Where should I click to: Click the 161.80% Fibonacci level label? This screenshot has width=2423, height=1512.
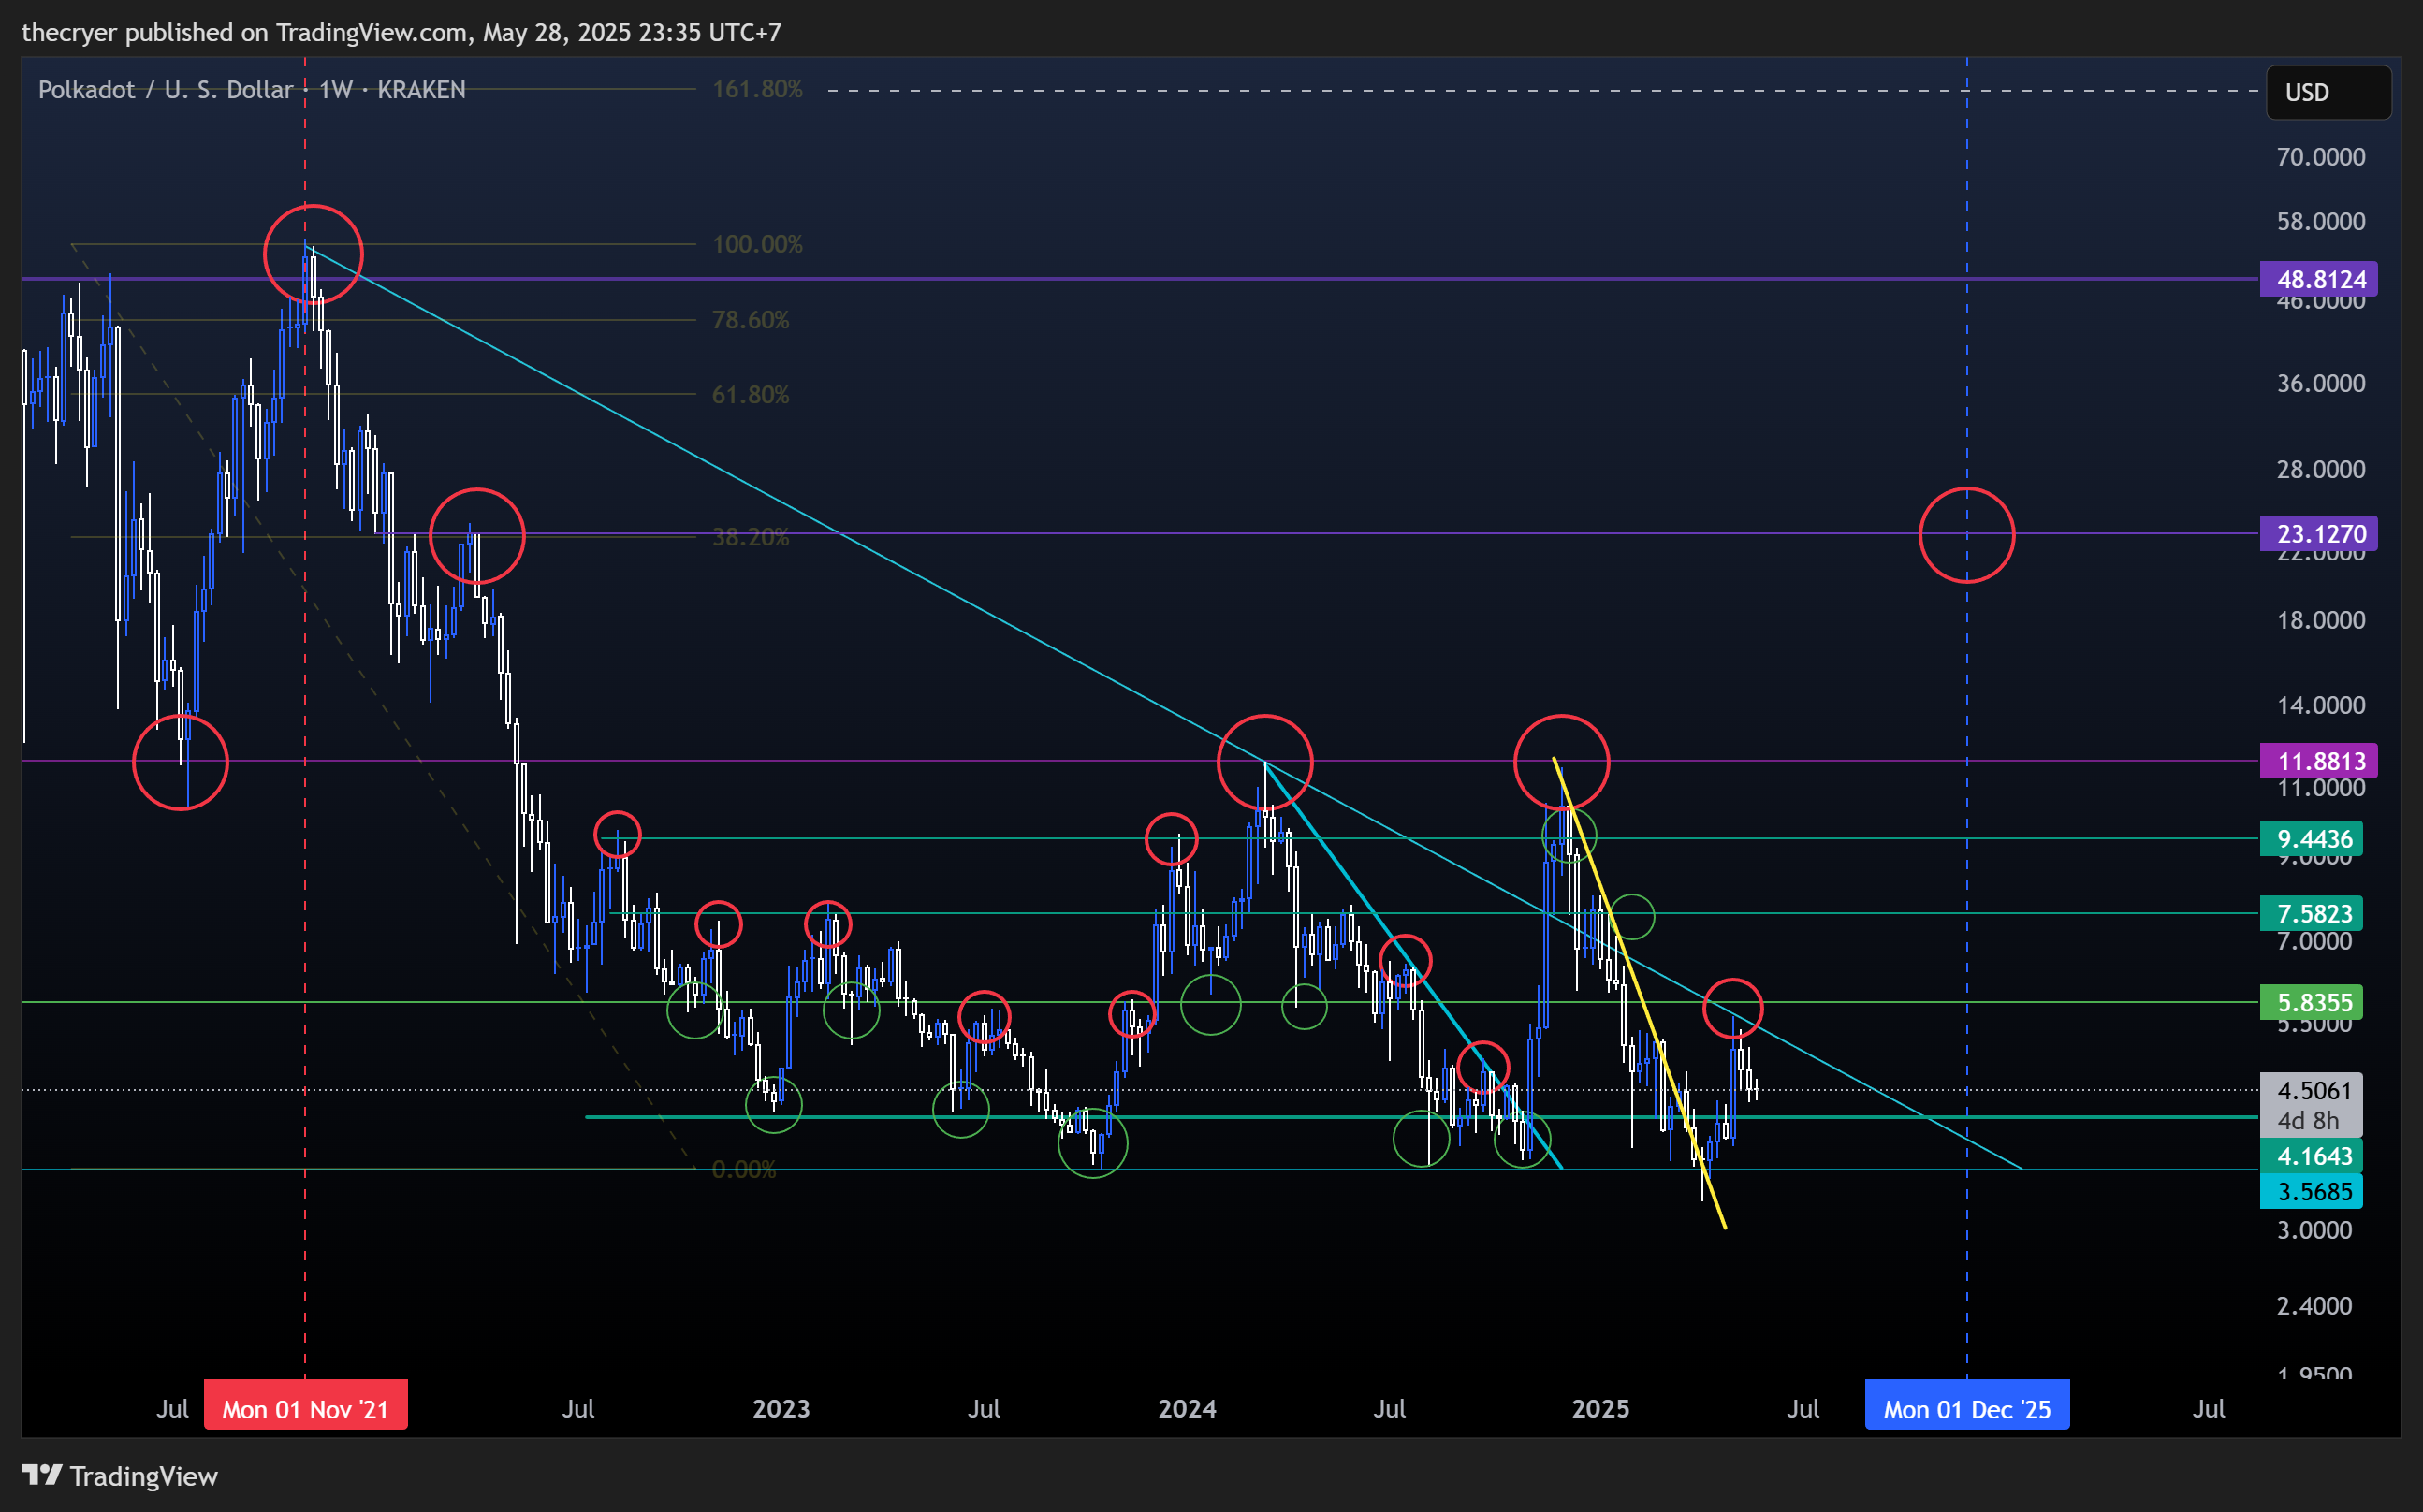[x=757, y=89]
